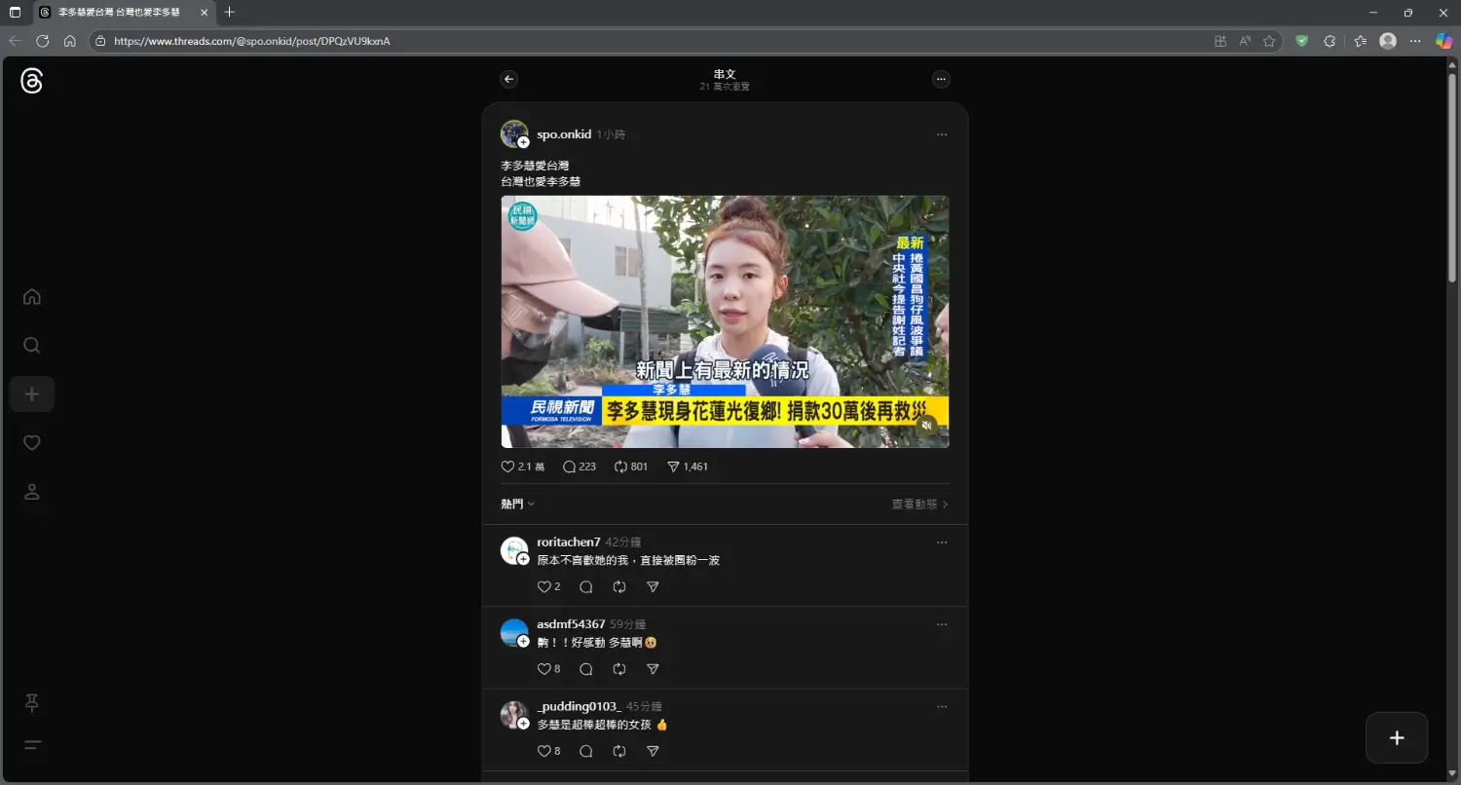This screenshot has height=785, width=1461.
Task: Open the more menu in the sidebar
Action: click(x=32, y=746)
